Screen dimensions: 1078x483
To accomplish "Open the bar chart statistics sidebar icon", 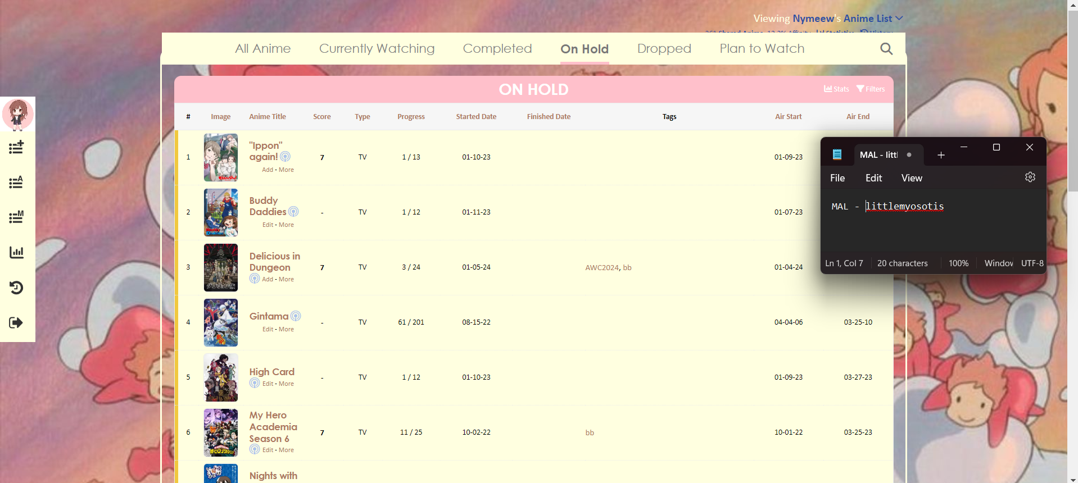I will 16,252.
